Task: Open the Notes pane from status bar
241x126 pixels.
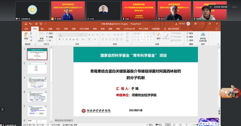Action: [150, 124]
